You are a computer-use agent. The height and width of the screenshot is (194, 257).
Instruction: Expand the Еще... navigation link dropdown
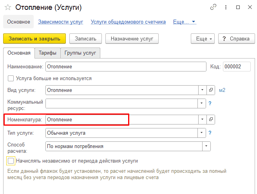[x=185, y=22]
